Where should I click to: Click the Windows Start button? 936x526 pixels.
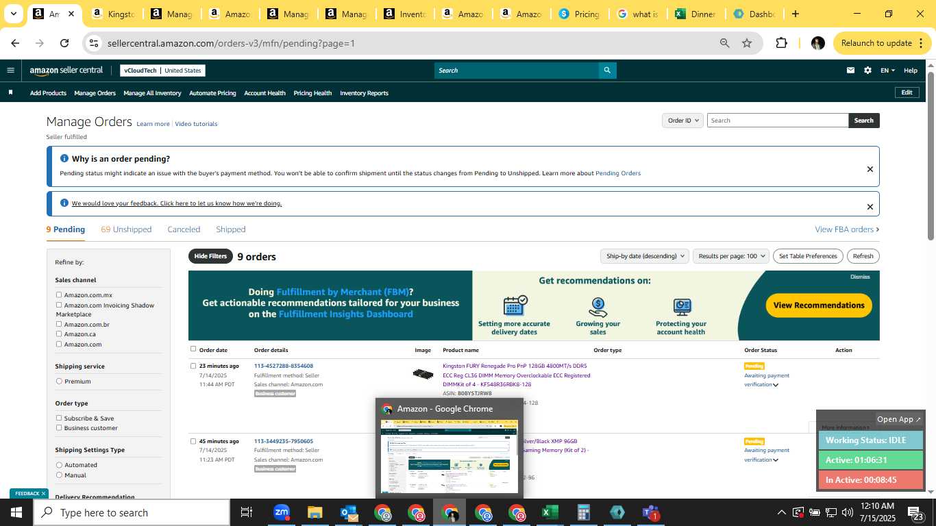click(x=16, y=512)
